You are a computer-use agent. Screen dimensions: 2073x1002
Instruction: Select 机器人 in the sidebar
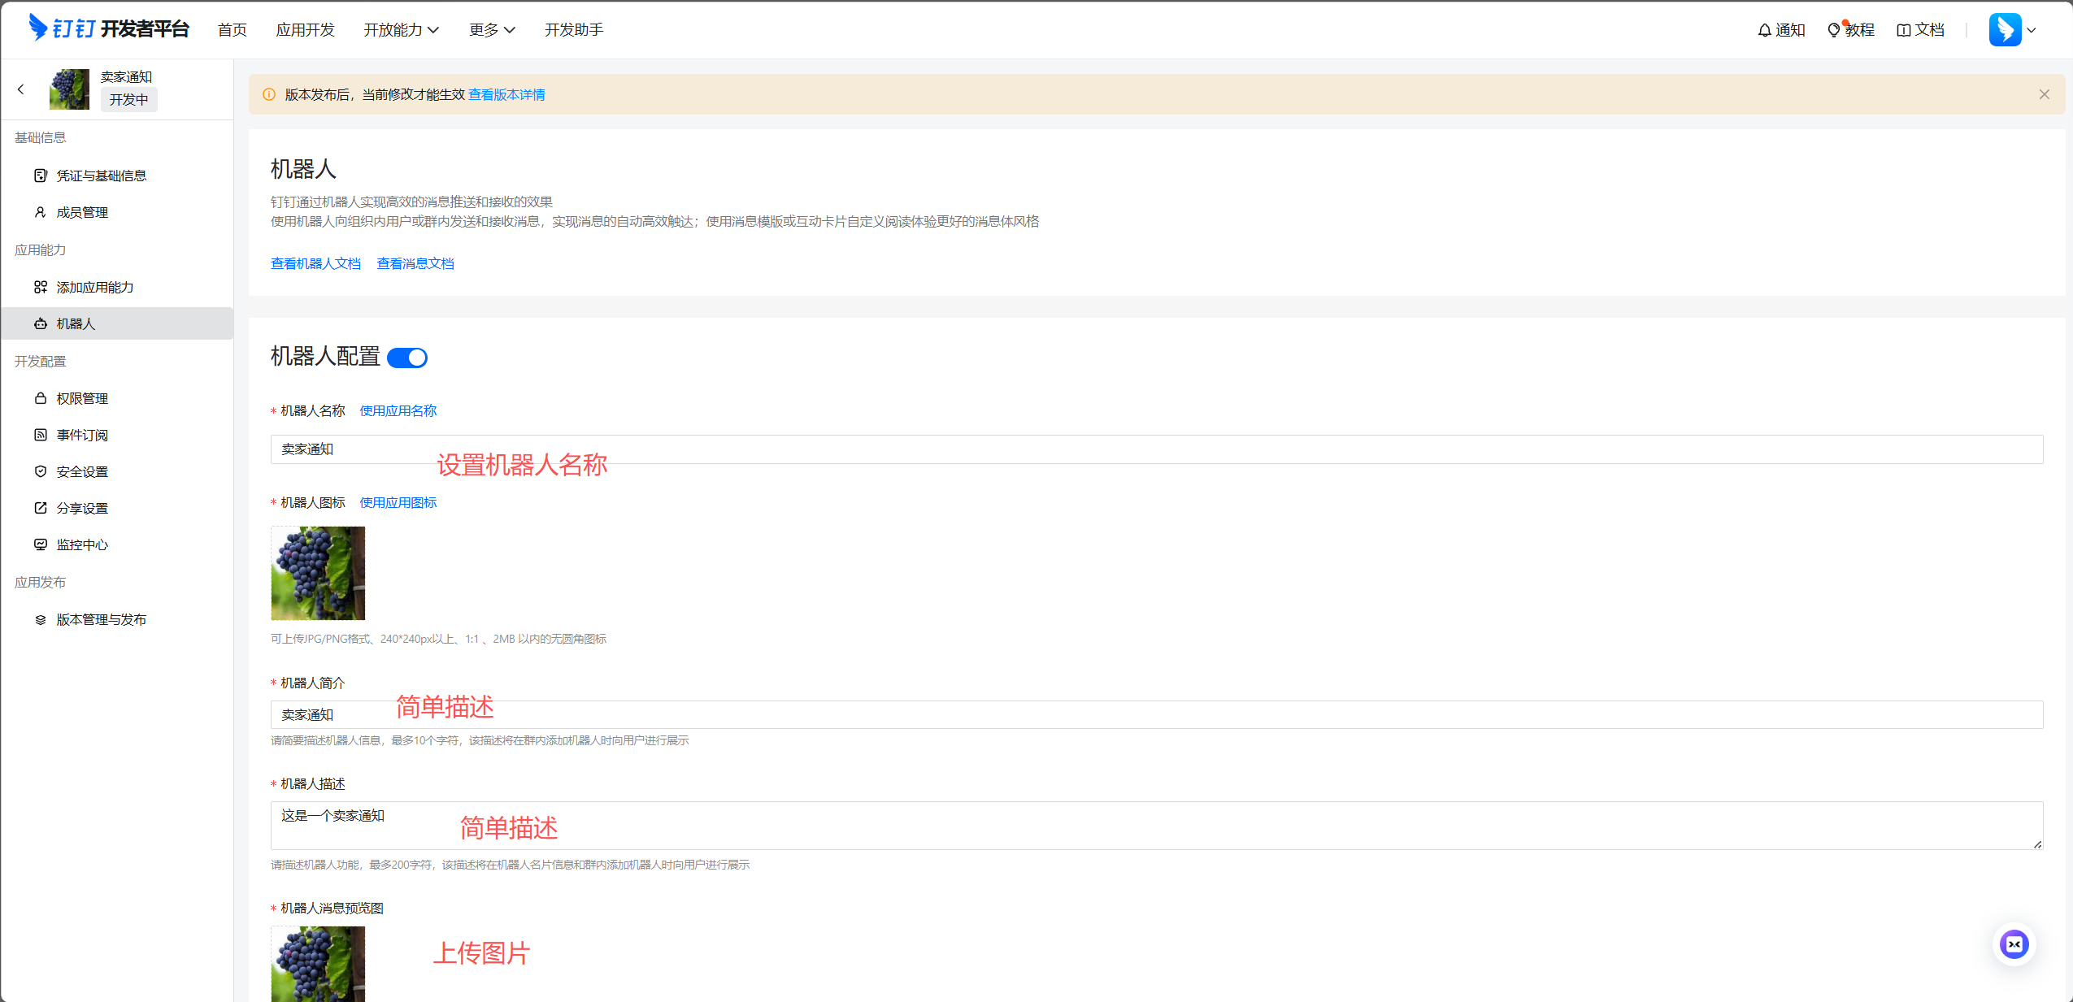point(117,323)
